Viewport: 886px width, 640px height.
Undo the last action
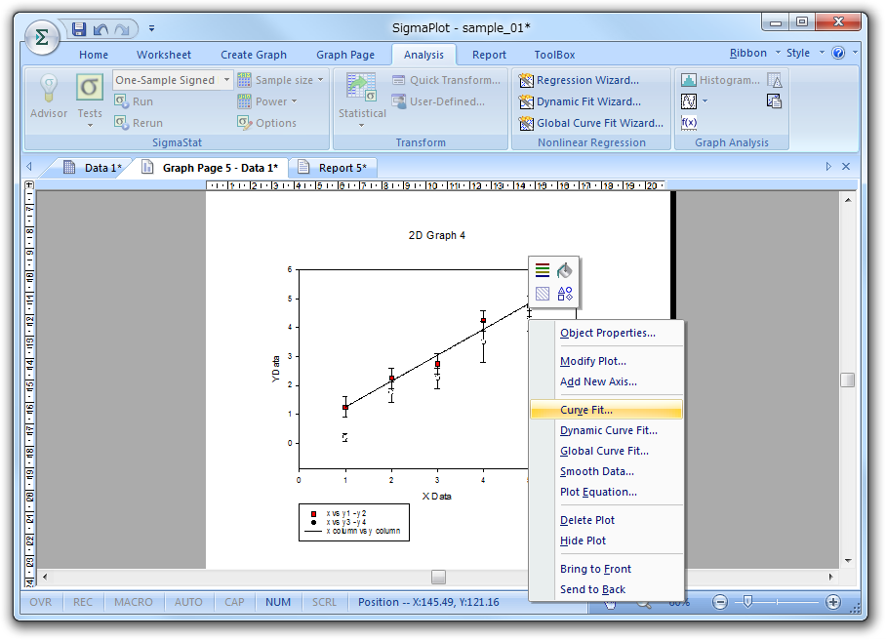click(x=101, y=29)
